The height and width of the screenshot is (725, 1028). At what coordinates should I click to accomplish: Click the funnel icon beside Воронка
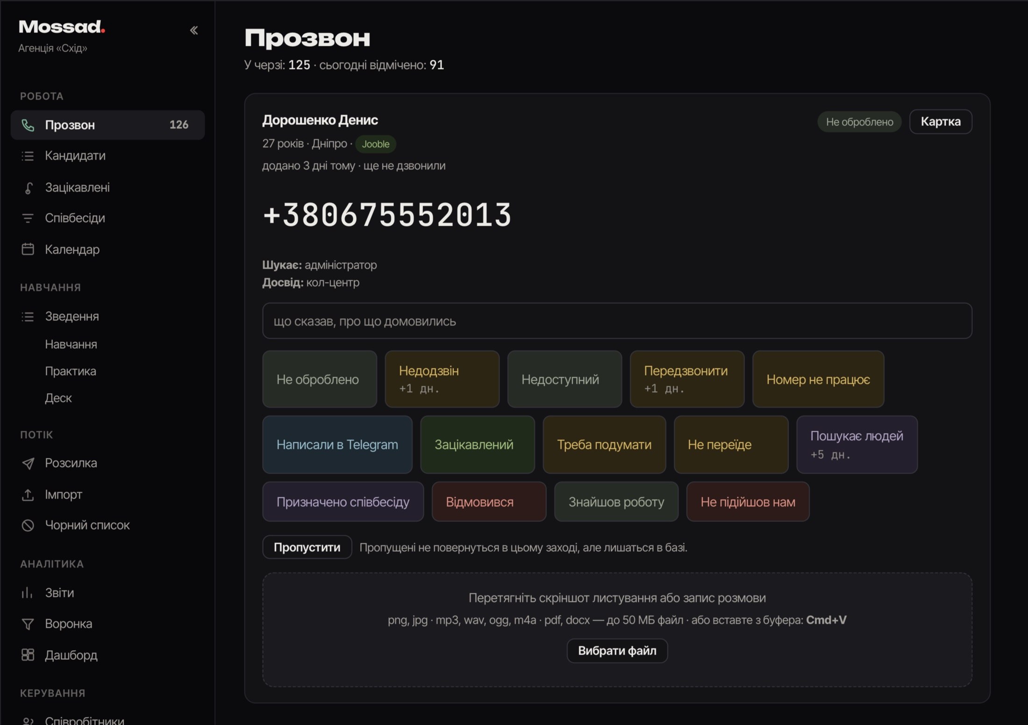point(28,624)
